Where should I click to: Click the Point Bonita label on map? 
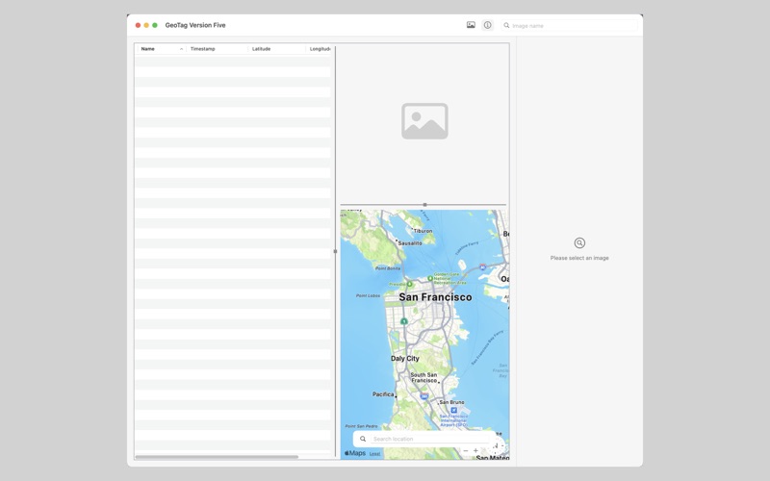[x=388, y=268]
